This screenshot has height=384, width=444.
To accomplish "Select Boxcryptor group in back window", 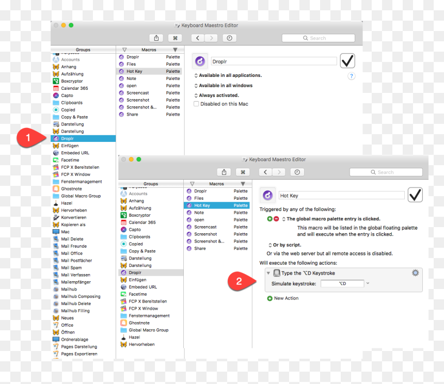I will [83, 81].
